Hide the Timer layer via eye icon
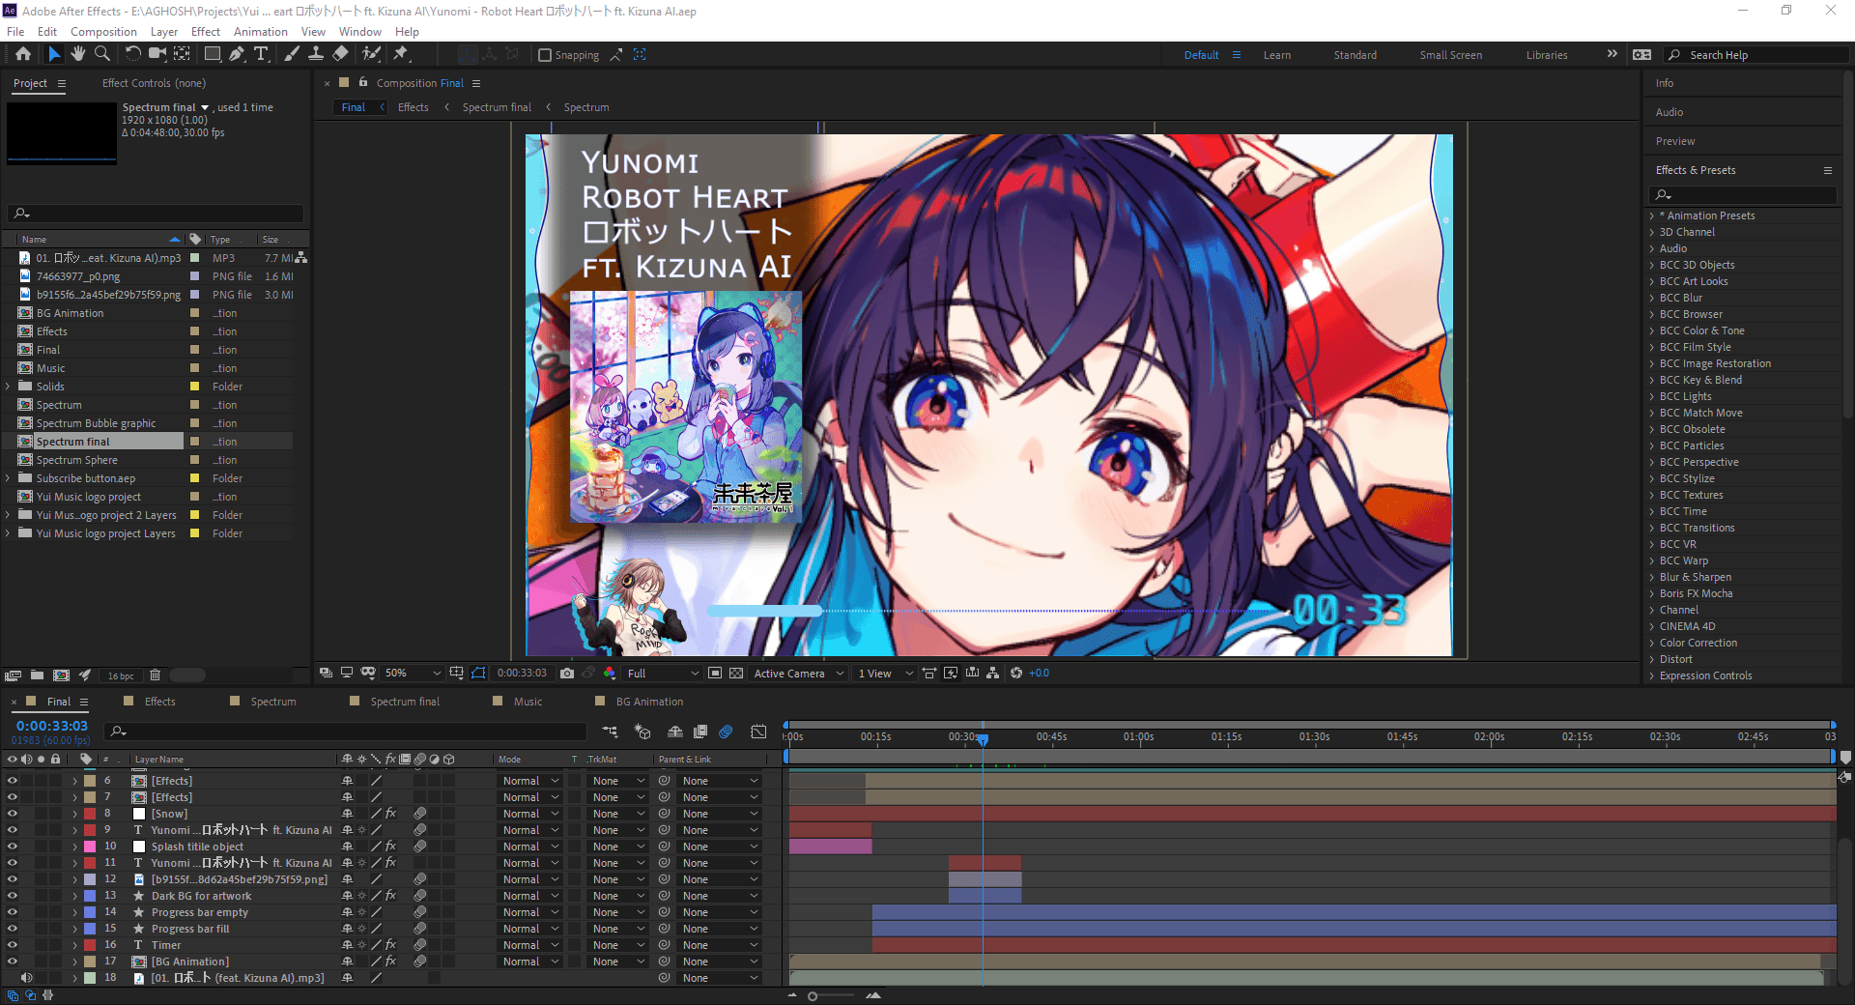Screen dimensions: 1855x1005 tap(13, 945)
